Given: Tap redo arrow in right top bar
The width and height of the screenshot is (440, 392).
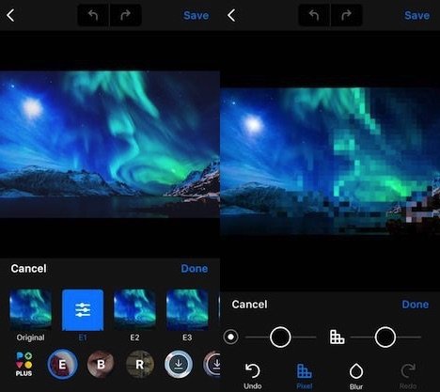Looking at the screenshot, I should 346,15.
